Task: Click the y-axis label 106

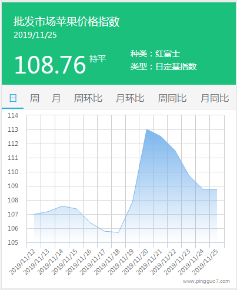Action: point(13,228)
